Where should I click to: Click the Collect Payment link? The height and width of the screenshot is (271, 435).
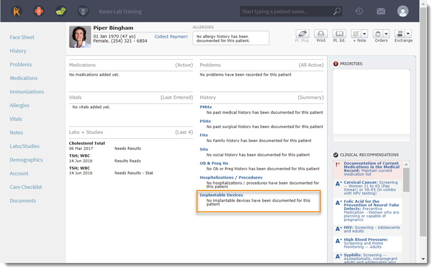coord(171,37)
